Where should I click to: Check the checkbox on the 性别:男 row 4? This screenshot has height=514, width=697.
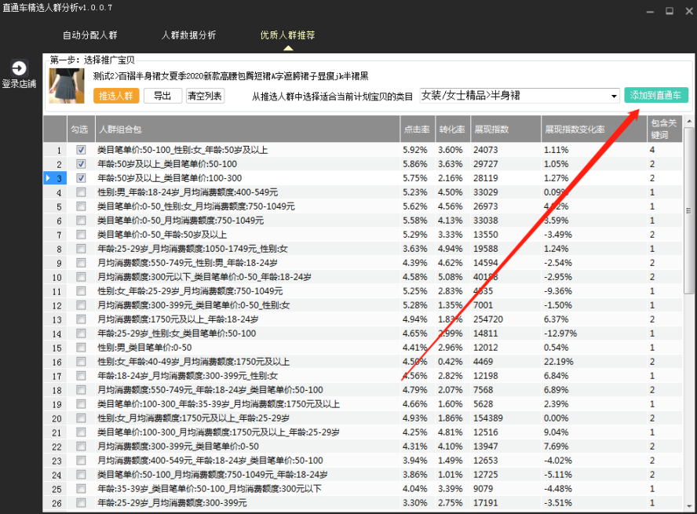(x=80, y=192)
